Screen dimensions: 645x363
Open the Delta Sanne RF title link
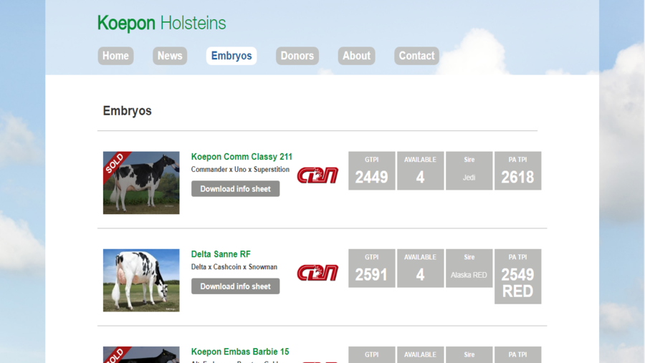point(221,254)
